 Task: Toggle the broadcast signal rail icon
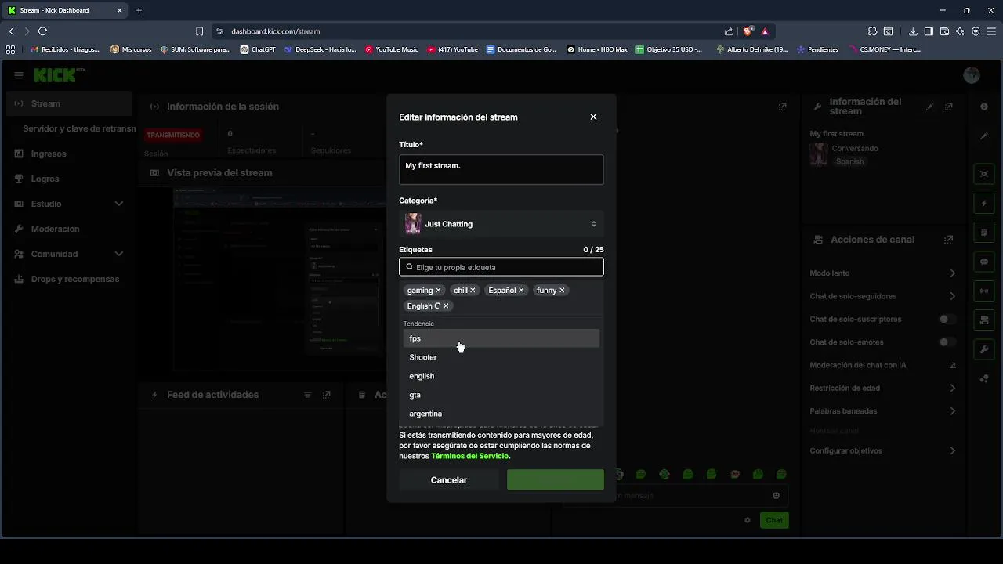984,291
